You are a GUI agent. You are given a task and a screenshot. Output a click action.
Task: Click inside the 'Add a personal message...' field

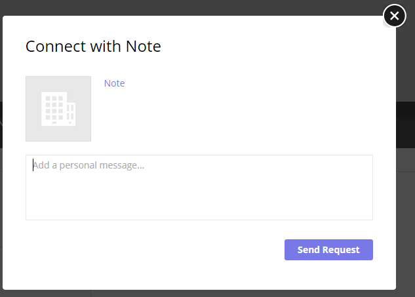point(199,188)
